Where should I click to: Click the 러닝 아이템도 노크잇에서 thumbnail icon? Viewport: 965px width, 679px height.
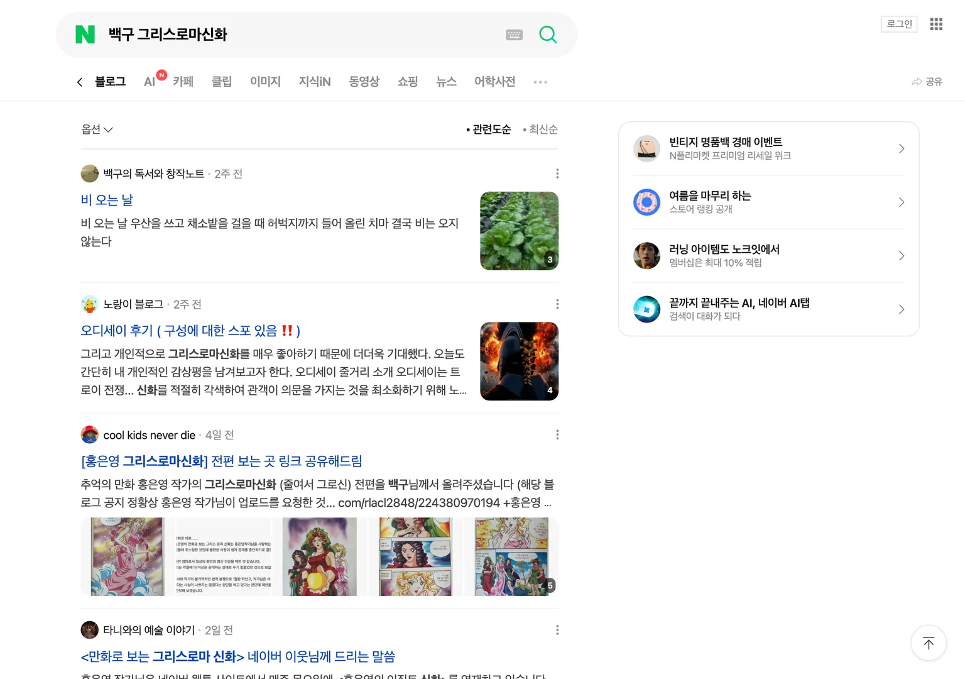coord(646,255)
